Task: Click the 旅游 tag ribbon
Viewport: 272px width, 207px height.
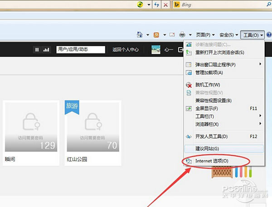Action: 72,107
